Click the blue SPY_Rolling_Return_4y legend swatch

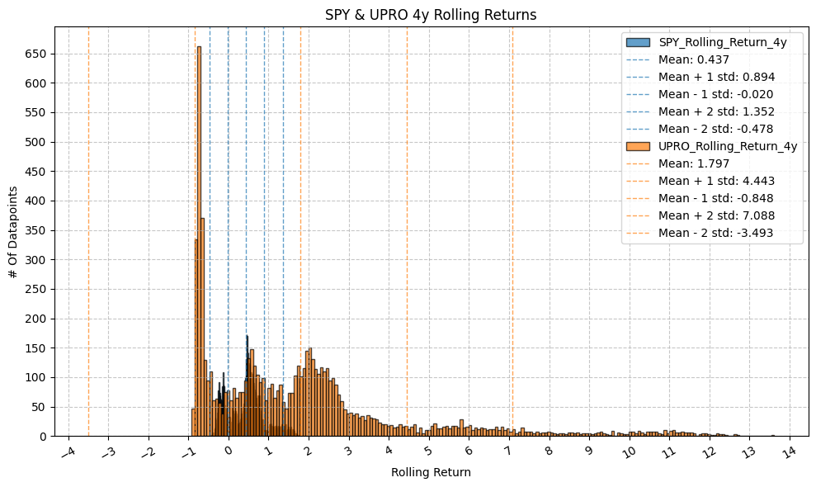[638, 42]
